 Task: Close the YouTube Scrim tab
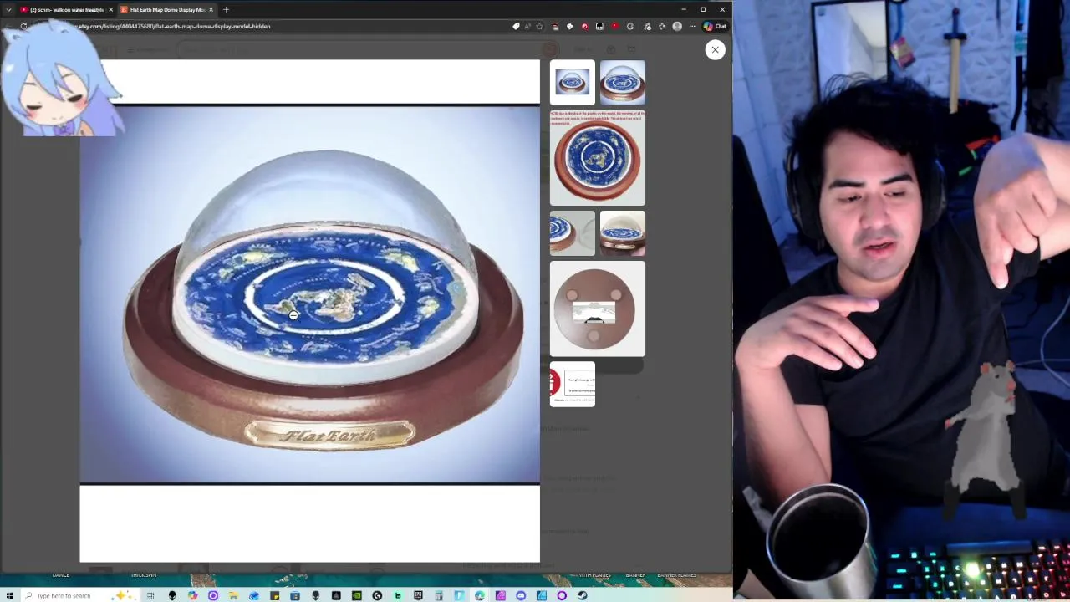(110, 9)
